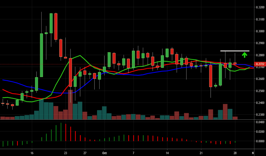Select date 23 on the time axis
The width and height of the screenshot is (266, 156).
pyautogui.click(x=66, y=153)
